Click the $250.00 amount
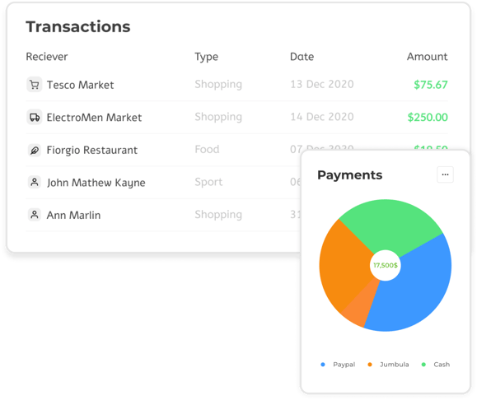This screenshot has width=477, height=400. tap(428, 117)
